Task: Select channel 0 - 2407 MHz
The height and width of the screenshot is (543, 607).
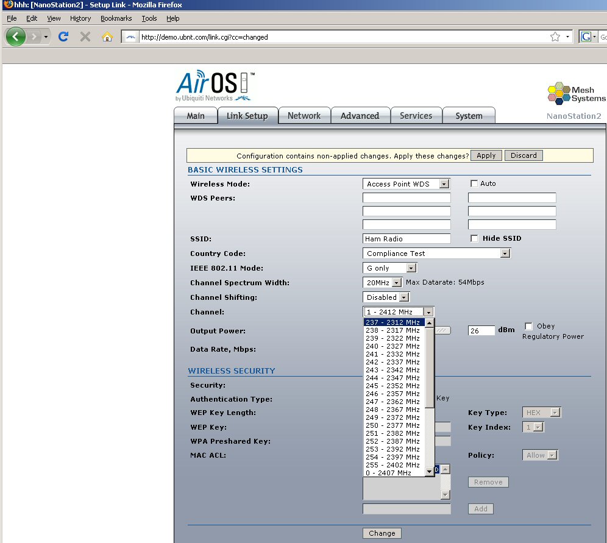Action: pos(394,473)
